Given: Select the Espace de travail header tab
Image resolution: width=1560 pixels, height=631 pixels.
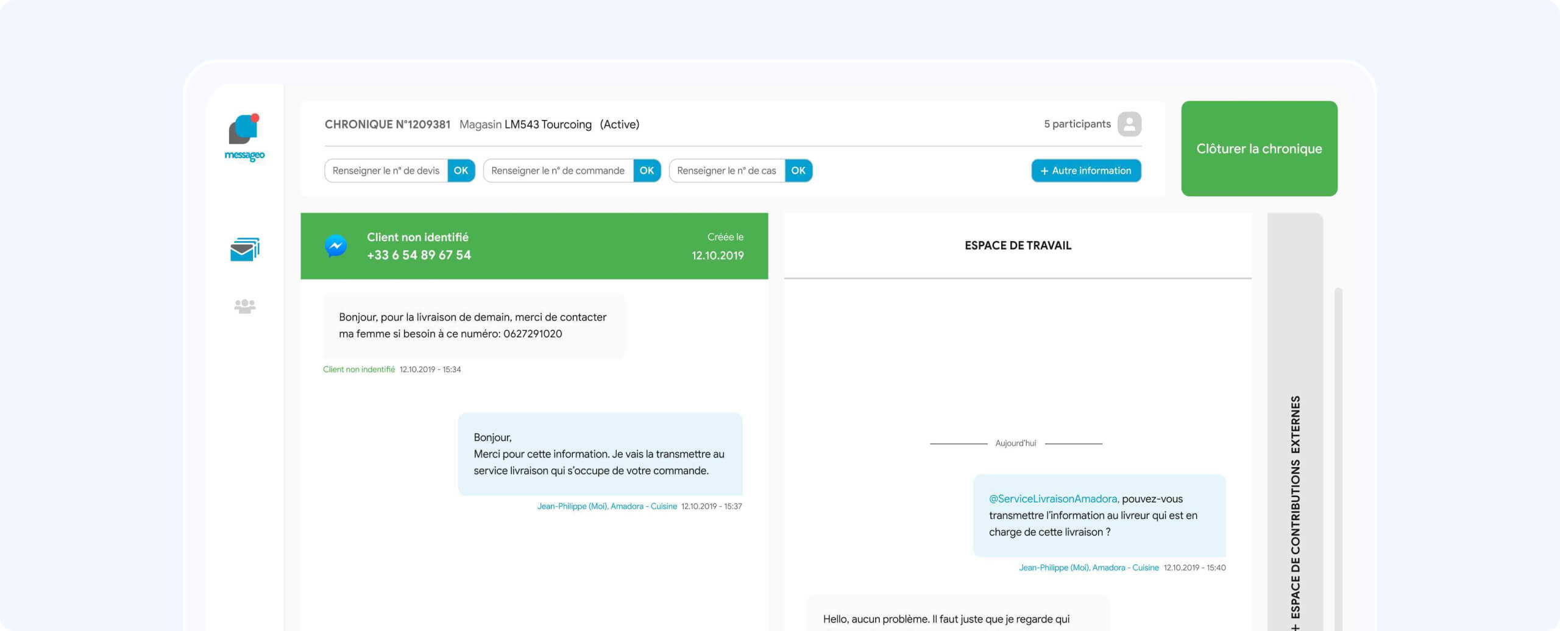Looking at the screenshot, I should coord(1018,245).
